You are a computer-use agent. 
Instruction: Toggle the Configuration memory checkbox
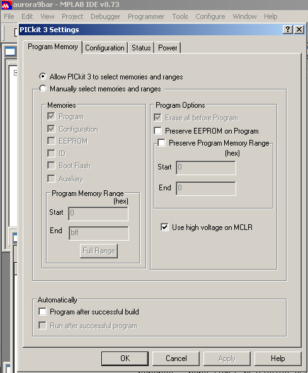point(51,129)
